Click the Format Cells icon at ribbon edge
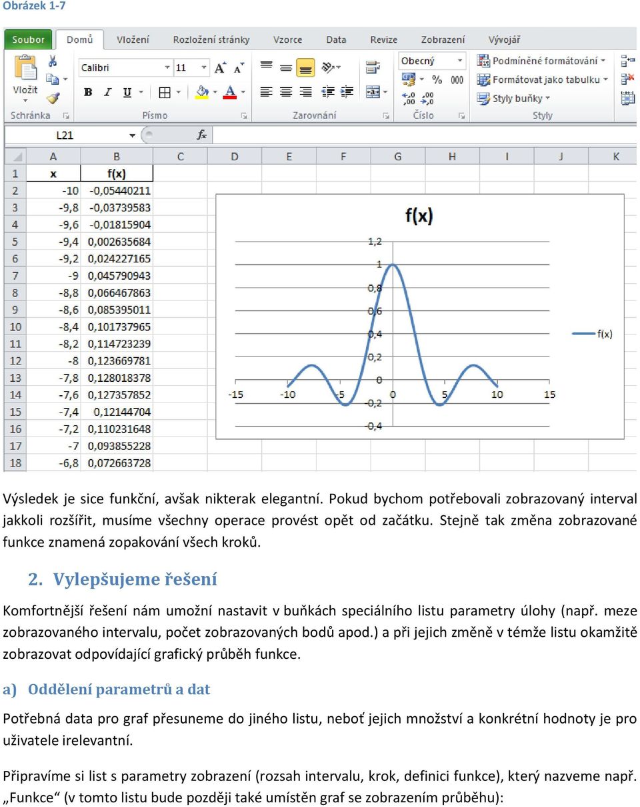The image size is (640, 807). [628, 98]
